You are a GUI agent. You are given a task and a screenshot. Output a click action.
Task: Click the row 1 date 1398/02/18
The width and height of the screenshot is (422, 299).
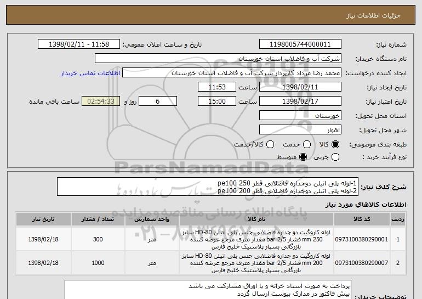pos(43,239)
